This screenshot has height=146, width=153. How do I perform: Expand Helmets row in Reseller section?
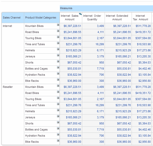(58, 110)
